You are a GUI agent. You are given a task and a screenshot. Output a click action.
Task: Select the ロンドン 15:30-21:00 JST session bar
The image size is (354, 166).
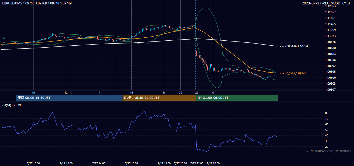pos(159,98)
